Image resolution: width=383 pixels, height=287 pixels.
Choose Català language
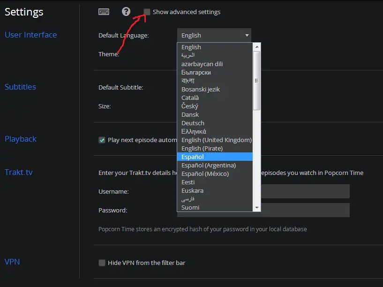click(x=215, y=98)
